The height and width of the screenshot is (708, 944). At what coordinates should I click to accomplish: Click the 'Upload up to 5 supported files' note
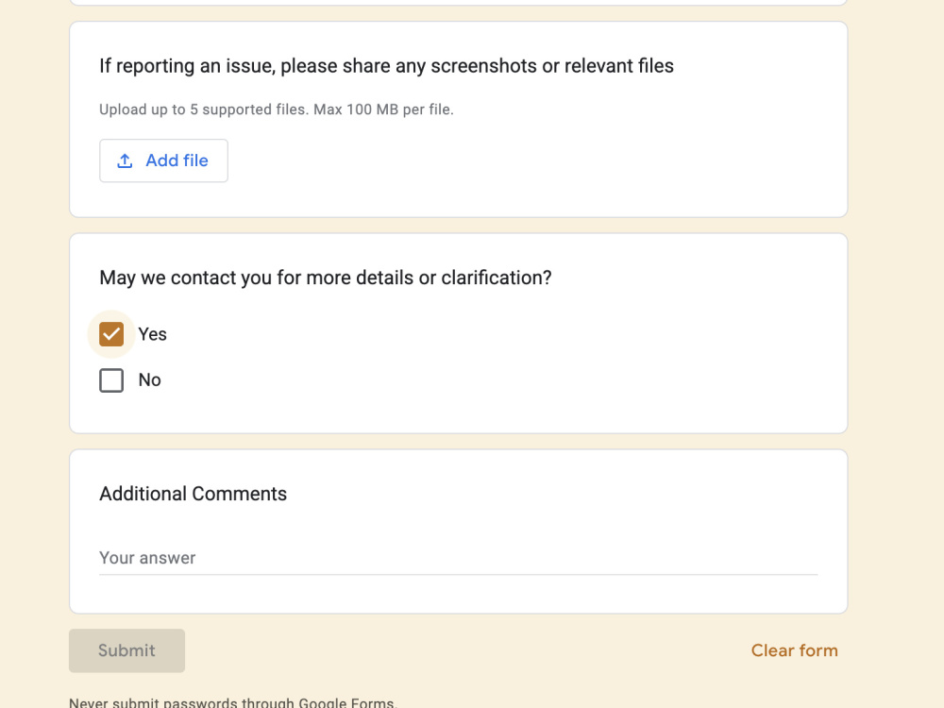coord(277,110)
